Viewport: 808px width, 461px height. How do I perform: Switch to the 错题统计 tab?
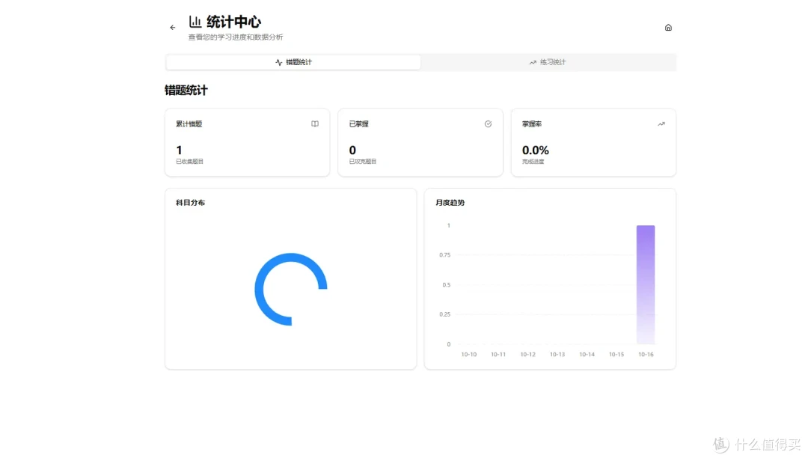pos(293,62)
